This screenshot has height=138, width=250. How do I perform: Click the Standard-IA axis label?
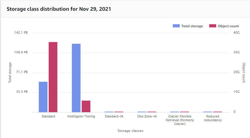click(x=114, y=116)
